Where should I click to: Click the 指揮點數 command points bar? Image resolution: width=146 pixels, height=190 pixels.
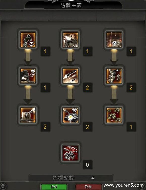[71, 178]
